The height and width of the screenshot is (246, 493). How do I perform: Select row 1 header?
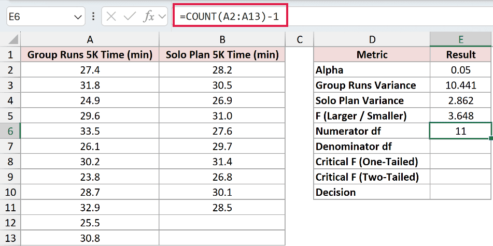pos(10,55)
